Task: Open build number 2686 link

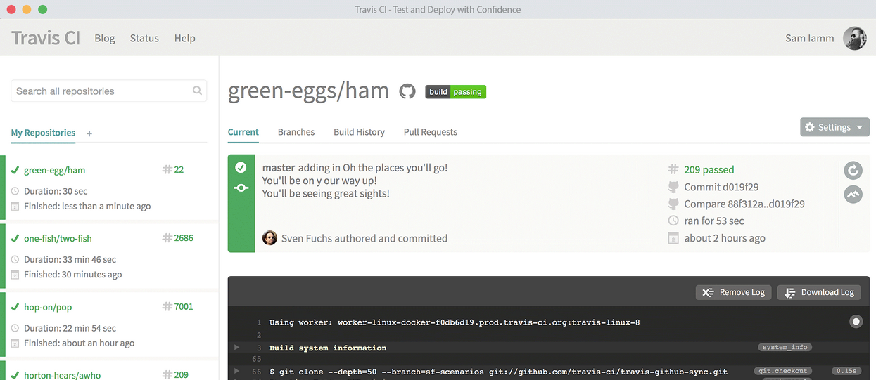Action: [x=184, y=238]
